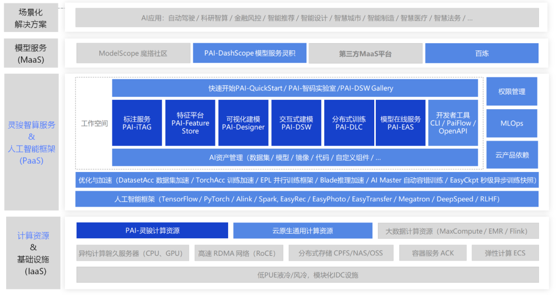Screen dimensions: 556x295
Task: Click 交互式建模 PAI-DSW block
Action: pos(296,123)
